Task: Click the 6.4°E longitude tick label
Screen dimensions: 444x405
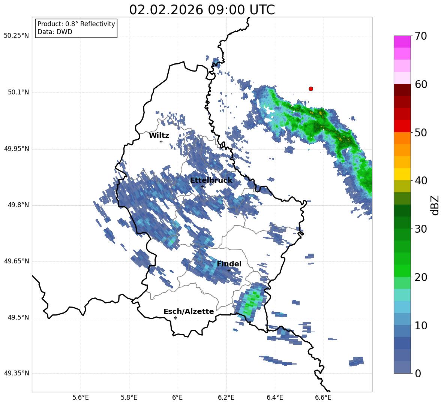Action: [x=274, y=398]
